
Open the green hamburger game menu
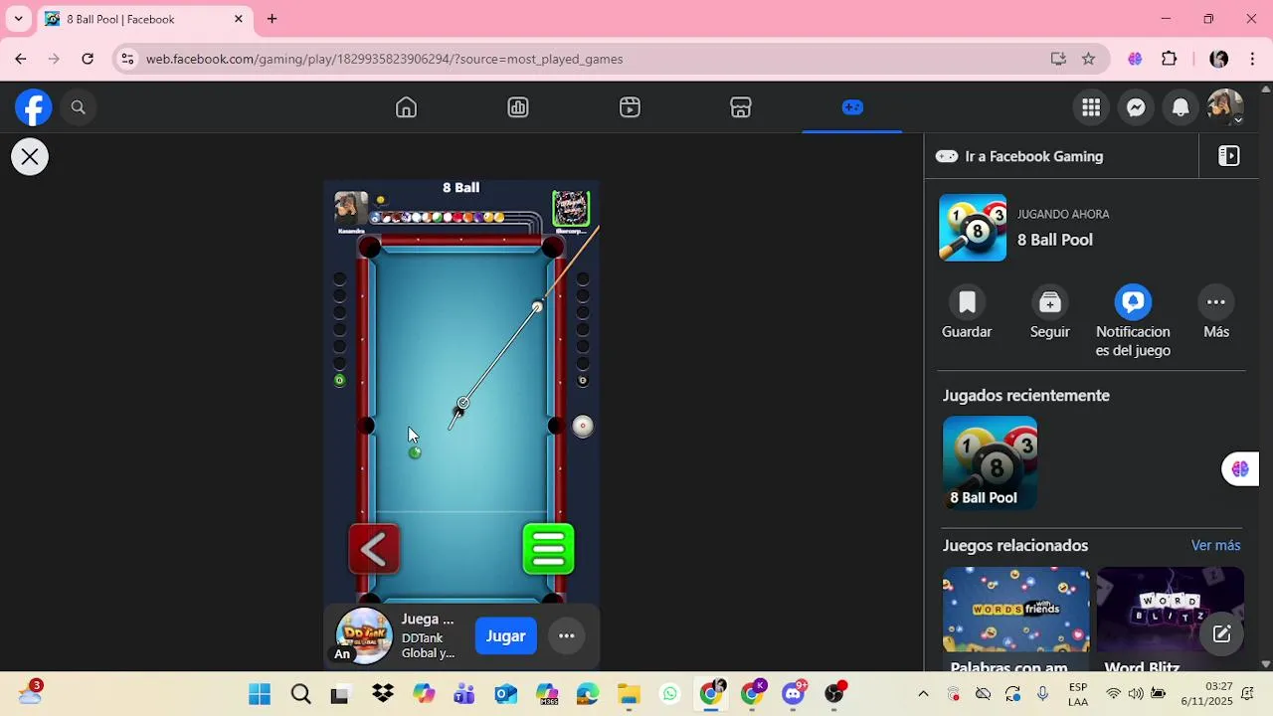point(548,549)
